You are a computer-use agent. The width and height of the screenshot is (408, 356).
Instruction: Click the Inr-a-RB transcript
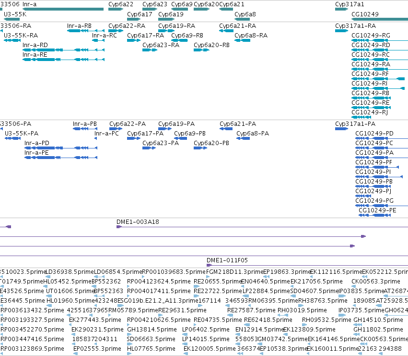tap(86, 31)
